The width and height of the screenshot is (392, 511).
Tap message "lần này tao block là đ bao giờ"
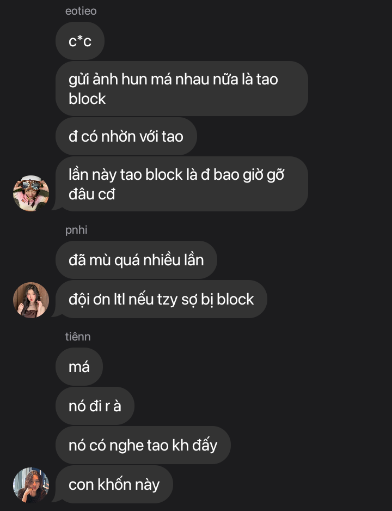click(x=182, y=184)
